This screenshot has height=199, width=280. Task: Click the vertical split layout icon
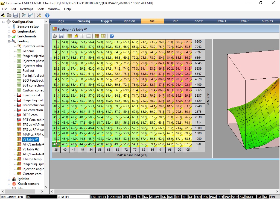pyautogui.click(x=82, y=36)
